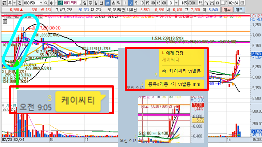Click the 923,114(11.7%) volume profile label
The height and width of the screenshot is (147, 262).
point(96,48)
